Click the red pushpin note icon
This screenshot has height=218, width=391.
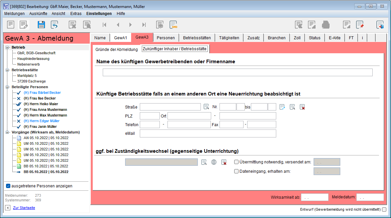tap(360, 25)
